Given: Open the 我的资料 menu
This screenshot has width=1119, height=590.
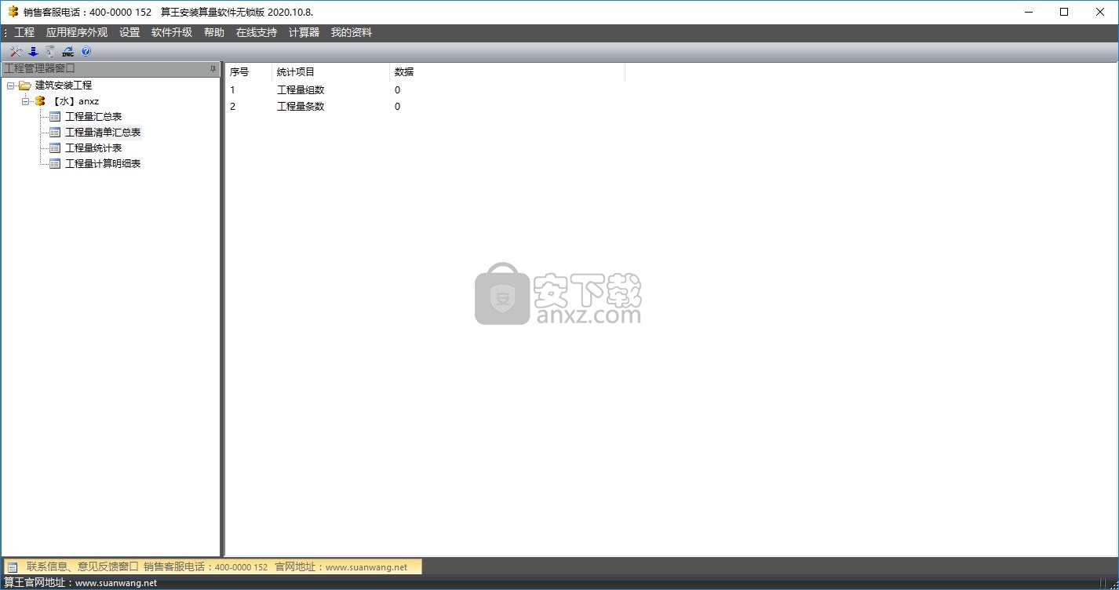Looking at the screenshot, I should [352, 32].
